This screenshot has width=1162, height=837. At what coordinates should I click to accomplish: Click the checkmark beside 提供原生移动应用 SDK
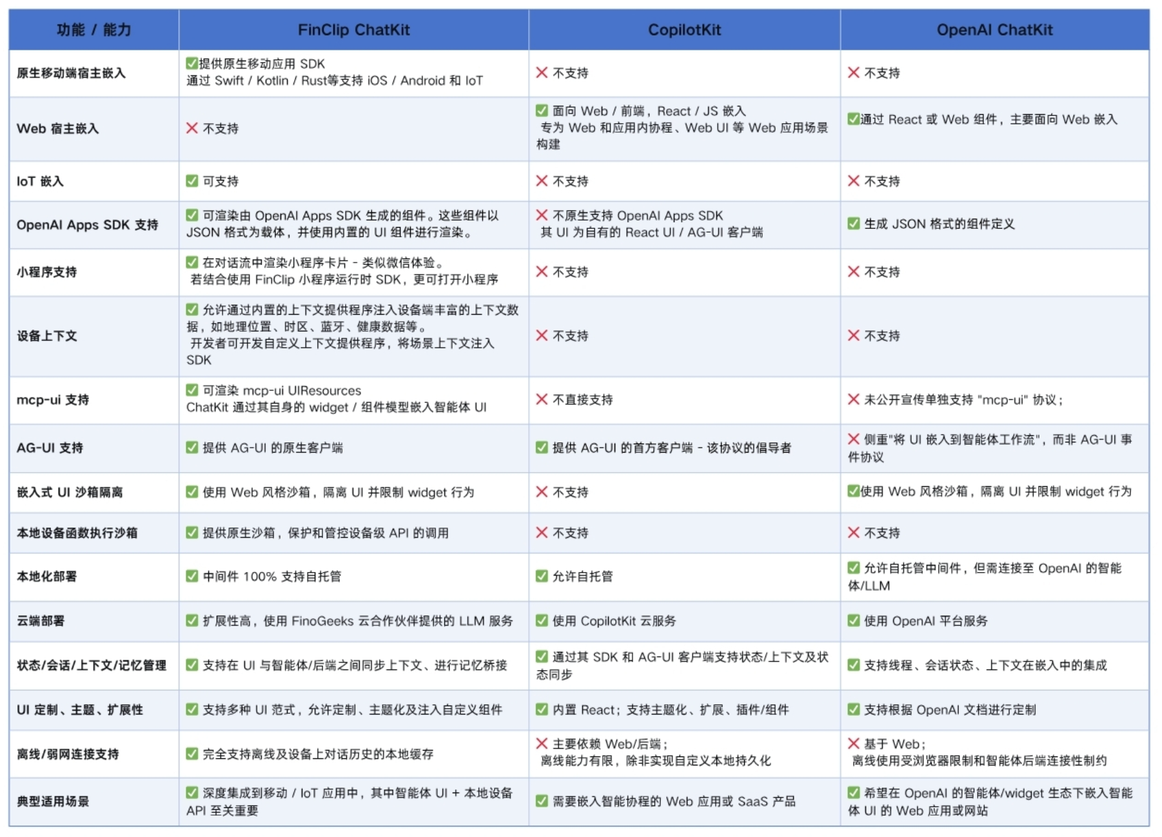coord(192,63)
